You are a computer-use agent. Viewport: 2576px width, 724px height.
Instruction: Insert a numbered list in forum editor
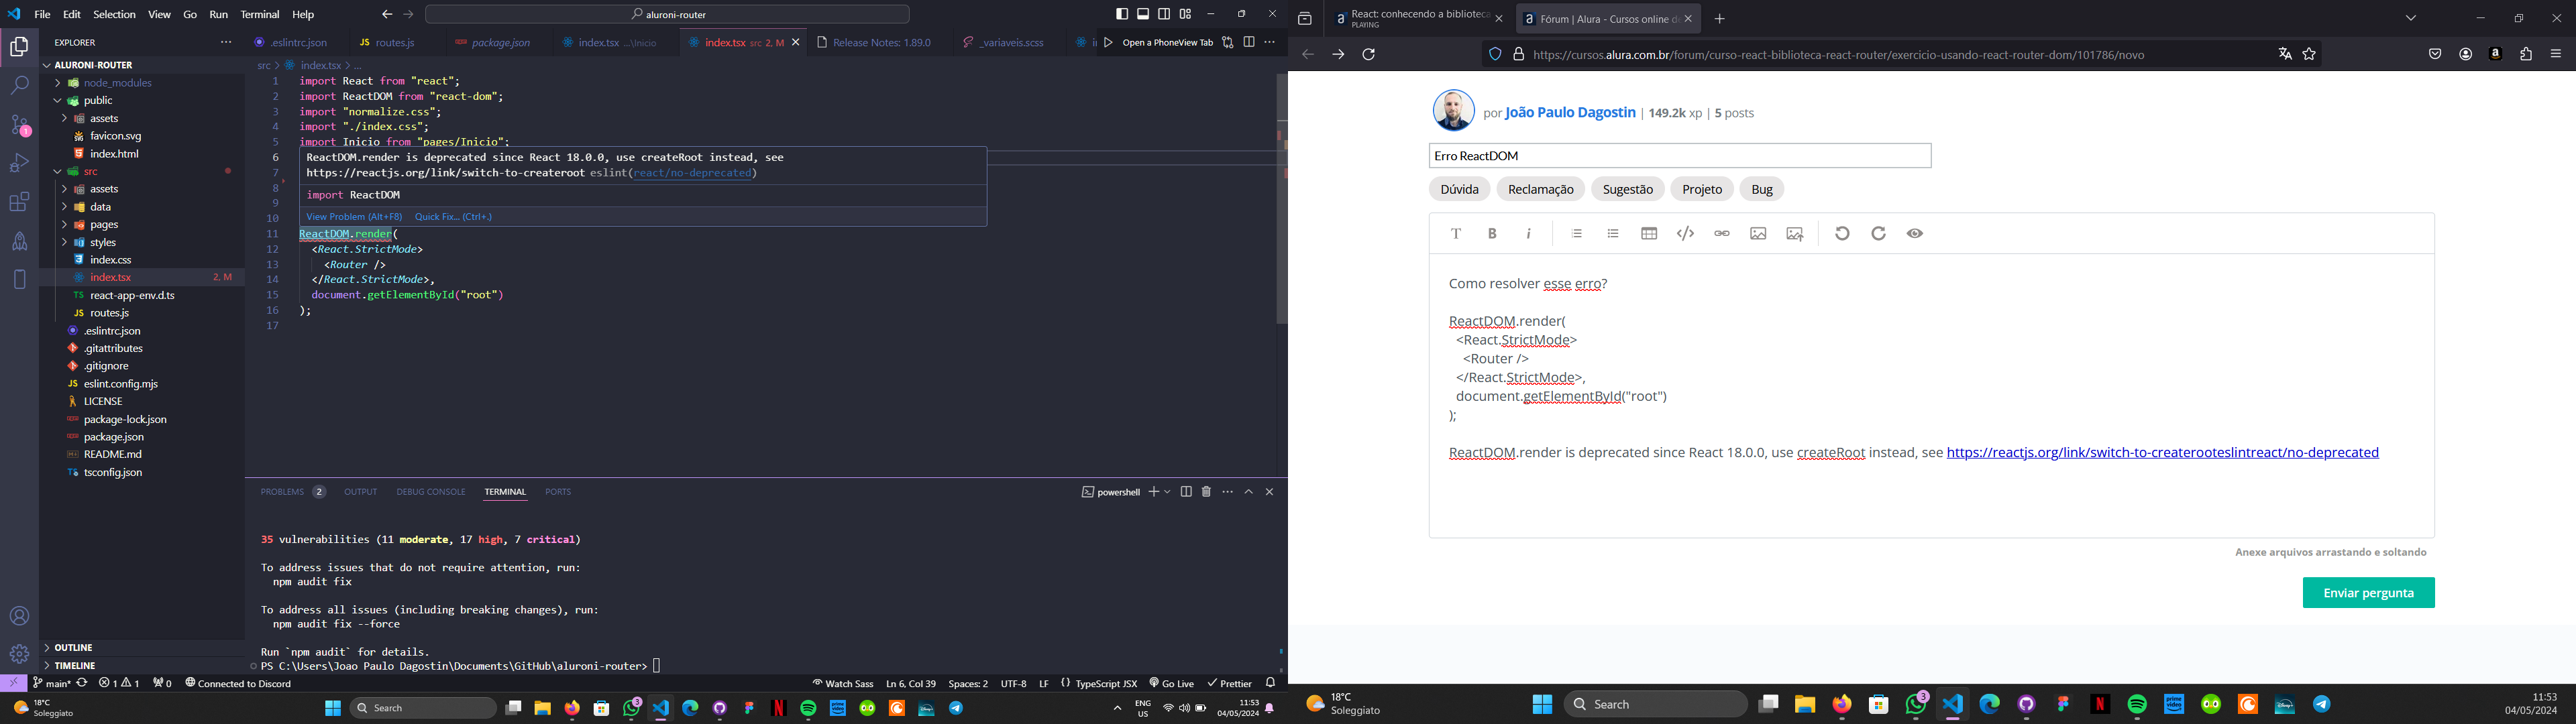point(1577,233)
